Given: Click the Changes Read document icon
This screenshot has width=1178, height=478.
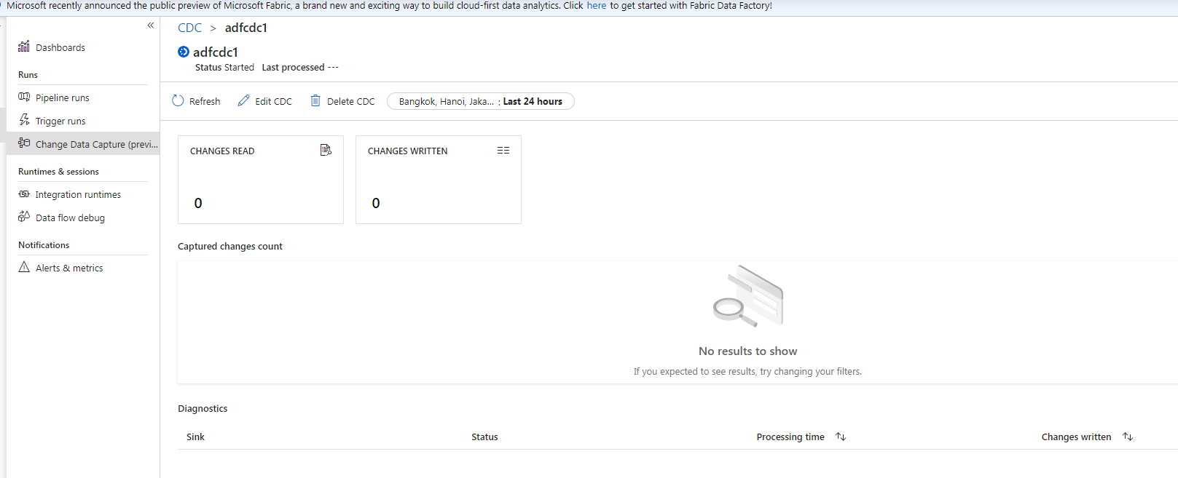Looking at the screenshot, I should click(x=326, y=150).
